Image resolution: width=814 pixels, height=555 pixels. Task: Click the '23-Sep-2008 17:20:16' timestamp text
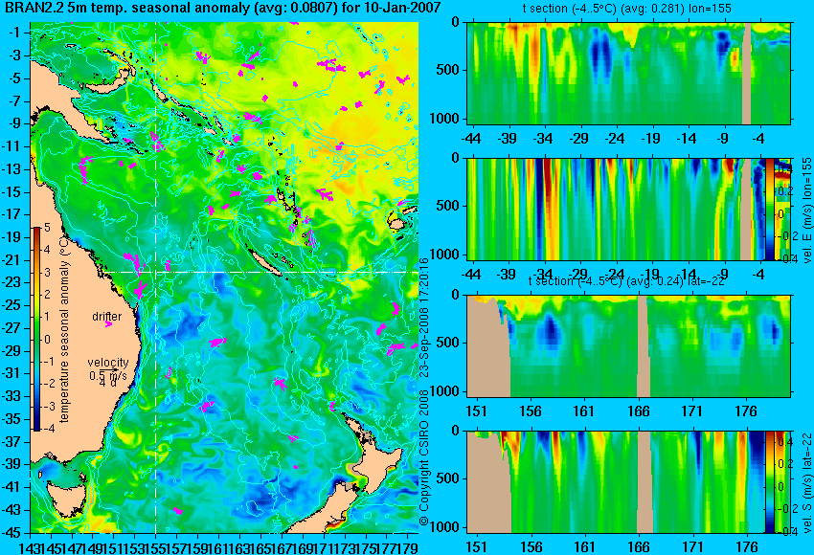[x=424, y=318]
